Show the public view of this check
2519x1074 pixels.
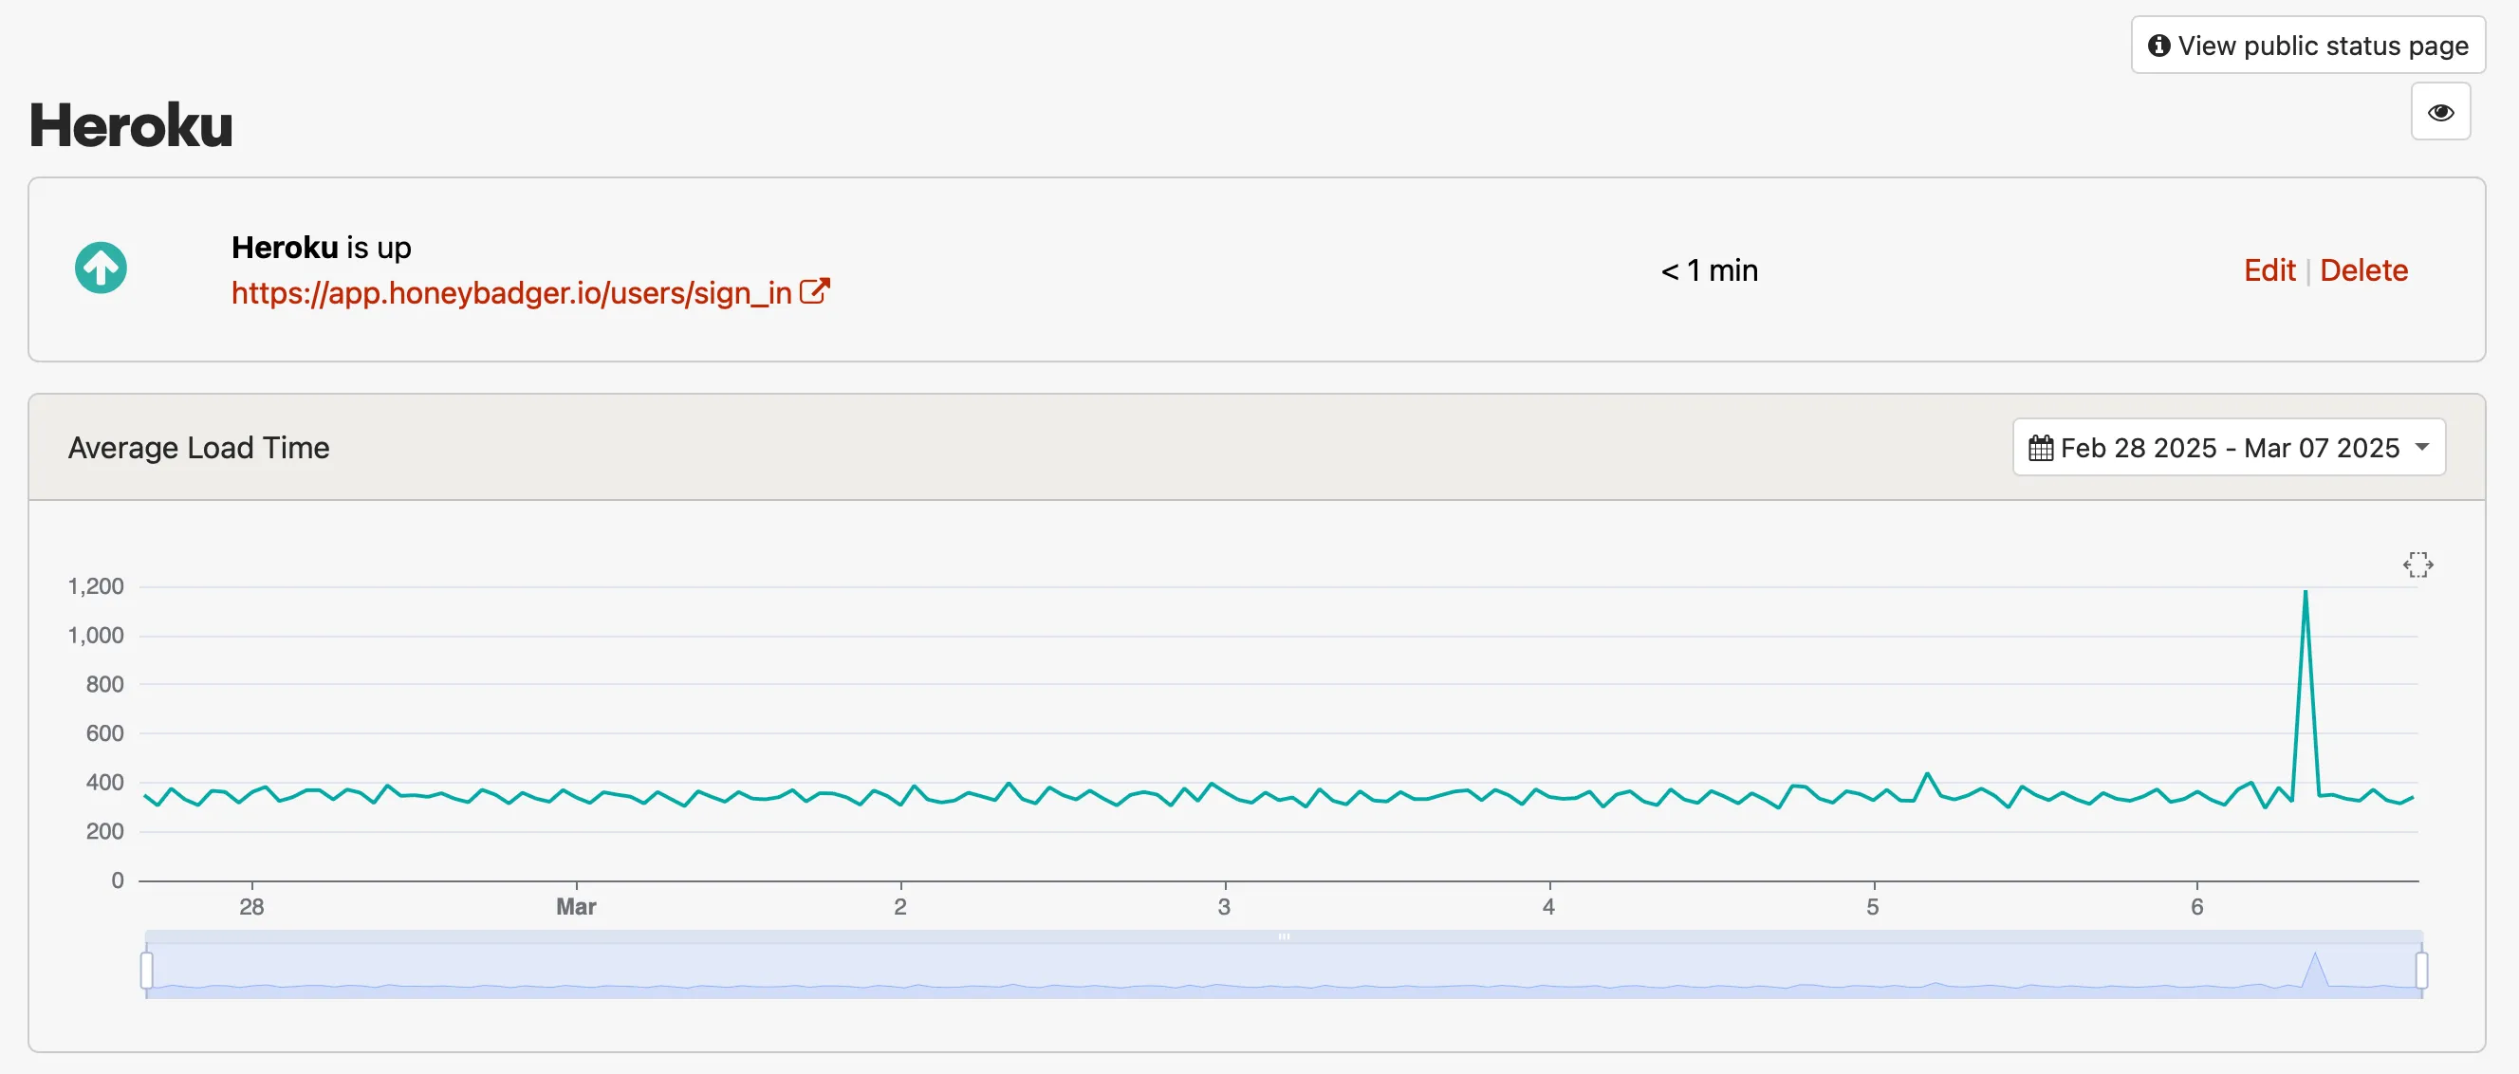(2306, 45)
